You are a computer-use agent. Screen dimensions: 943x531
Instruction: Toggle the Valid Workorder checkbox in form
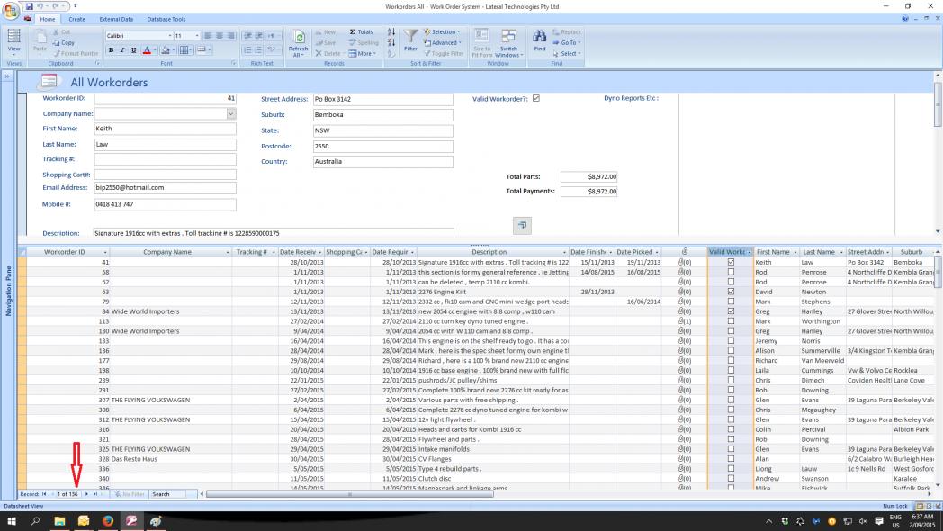[537, 98]
